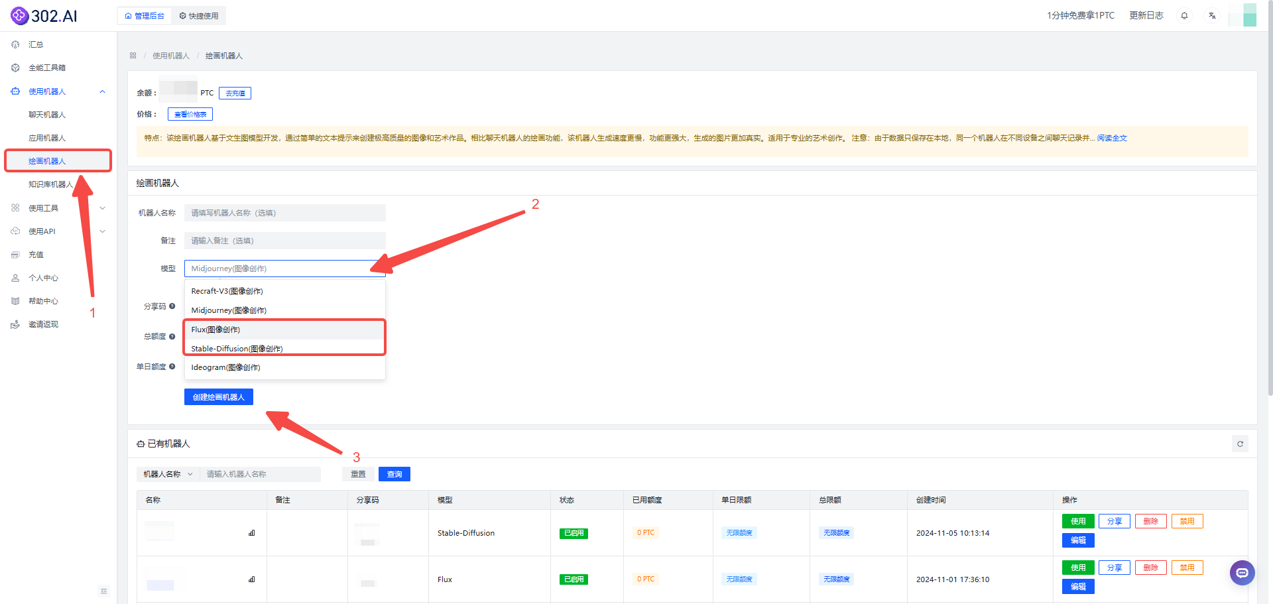The height and width of the screenshot is (604, 1273).
Task: Click 禁用 in Flux row
Action: click(1187, 568)
